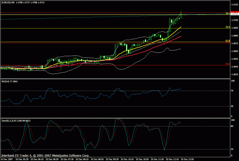
Task: Select the 1.4685 price scale label
Action: [235, 36]
